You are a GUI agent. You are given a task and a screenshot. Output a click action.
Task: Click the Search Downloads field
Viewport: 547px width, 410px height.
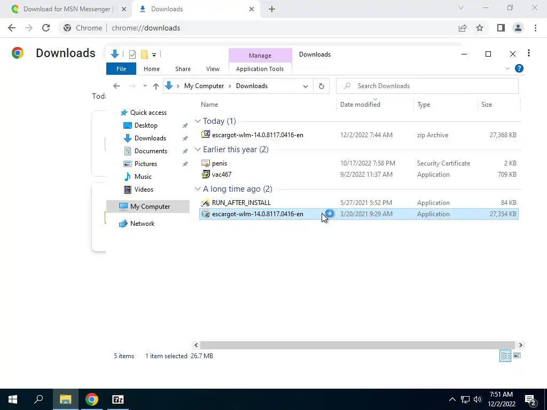coord(427,86)
